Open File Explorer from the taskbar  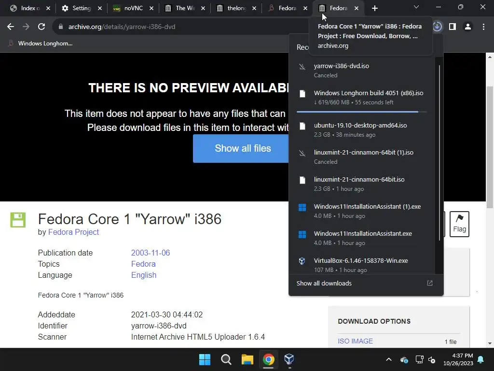(247, 359)
